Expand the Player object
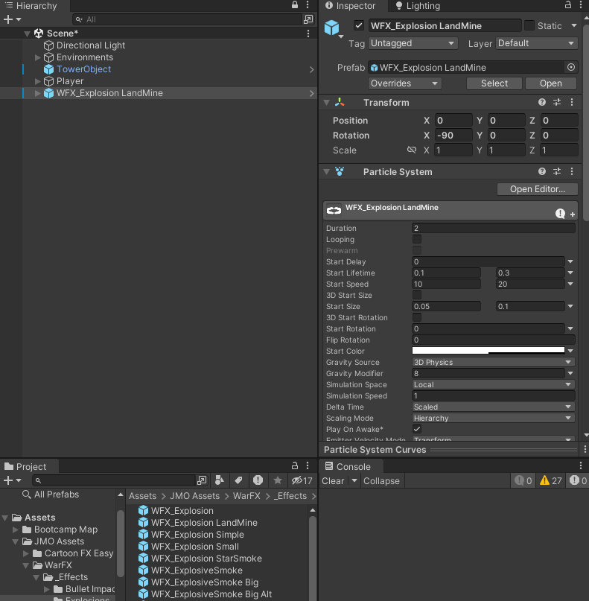Screen dimensions: 589x601 pyautogui.click(x=37, y=81)
